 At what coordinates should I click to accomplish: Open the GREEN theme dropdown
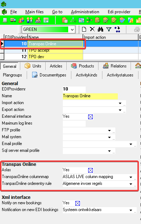pyautogui.click(x=72, y=29)
